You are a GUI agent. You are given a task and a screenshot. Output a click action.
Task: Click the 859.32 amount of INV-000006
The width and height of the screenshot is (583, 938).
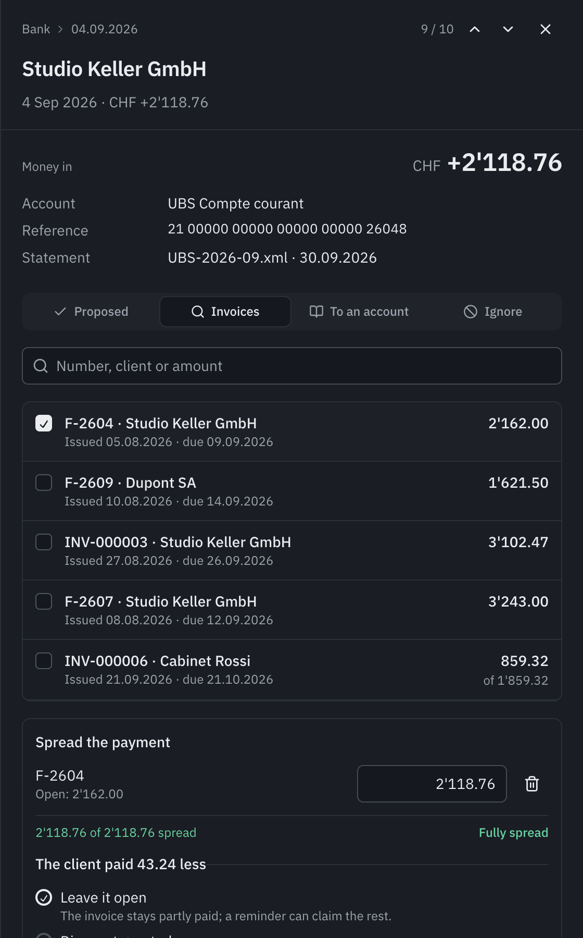point(525,661)
